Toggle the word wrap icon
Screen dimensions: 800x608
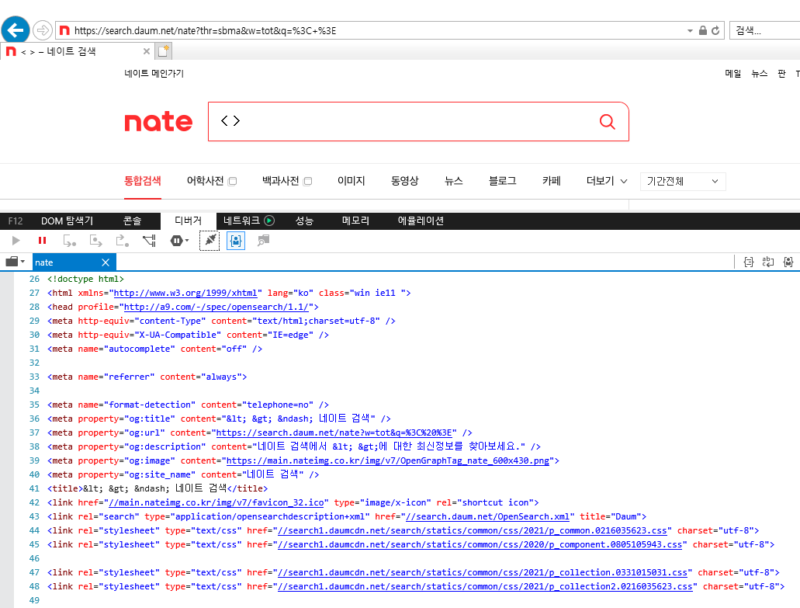tap(768, 262)
